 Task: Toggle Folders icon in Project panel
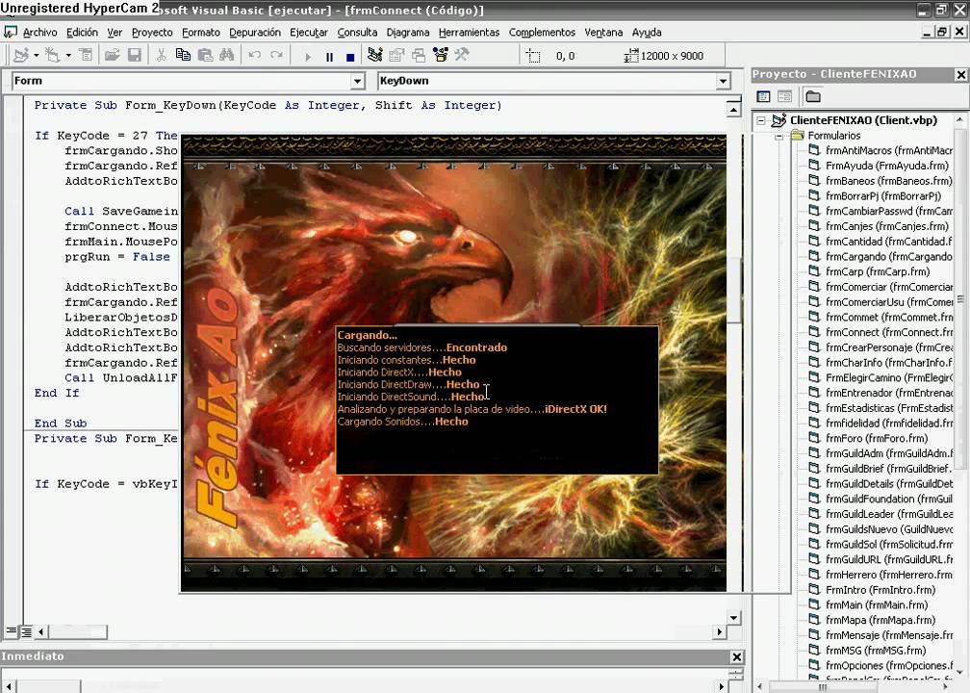(813, 96)
